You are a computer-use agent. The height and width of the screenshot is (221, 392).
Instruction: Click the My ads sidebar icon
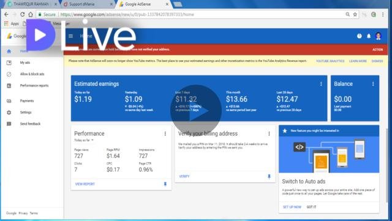point(9,63)
